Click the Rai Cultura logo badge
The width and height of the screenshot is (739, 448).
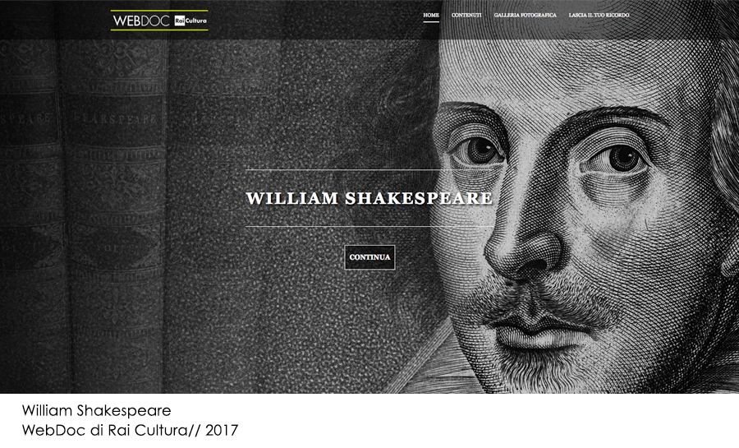(190, 21)
